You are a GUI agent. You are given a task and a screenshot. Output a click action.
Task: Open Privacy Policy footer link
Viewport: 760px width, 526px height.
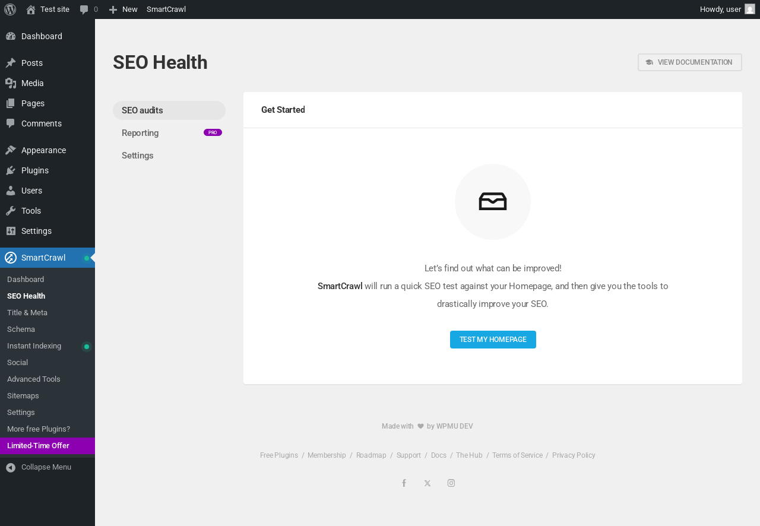click(x=574, y=455)
